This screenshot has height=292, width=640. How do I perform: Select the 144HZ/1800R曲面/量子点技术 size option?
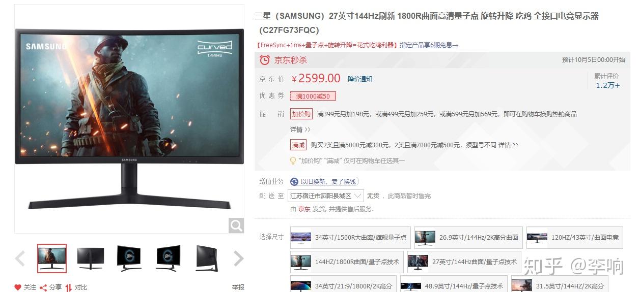[347, 262]
